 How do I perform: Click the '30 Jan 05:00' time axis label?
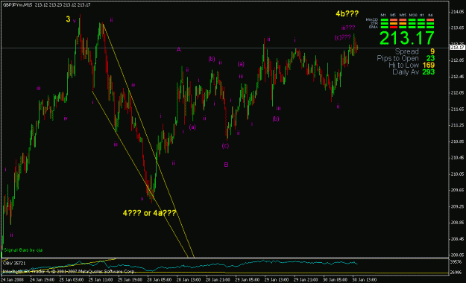click(336, 280)
